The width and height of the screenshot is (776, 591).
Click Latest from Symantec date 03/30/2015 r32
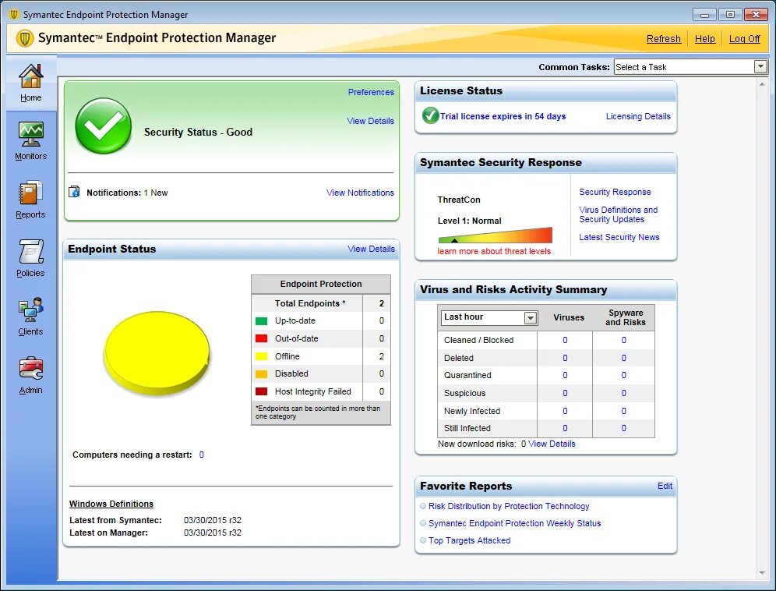click(213, 520)
